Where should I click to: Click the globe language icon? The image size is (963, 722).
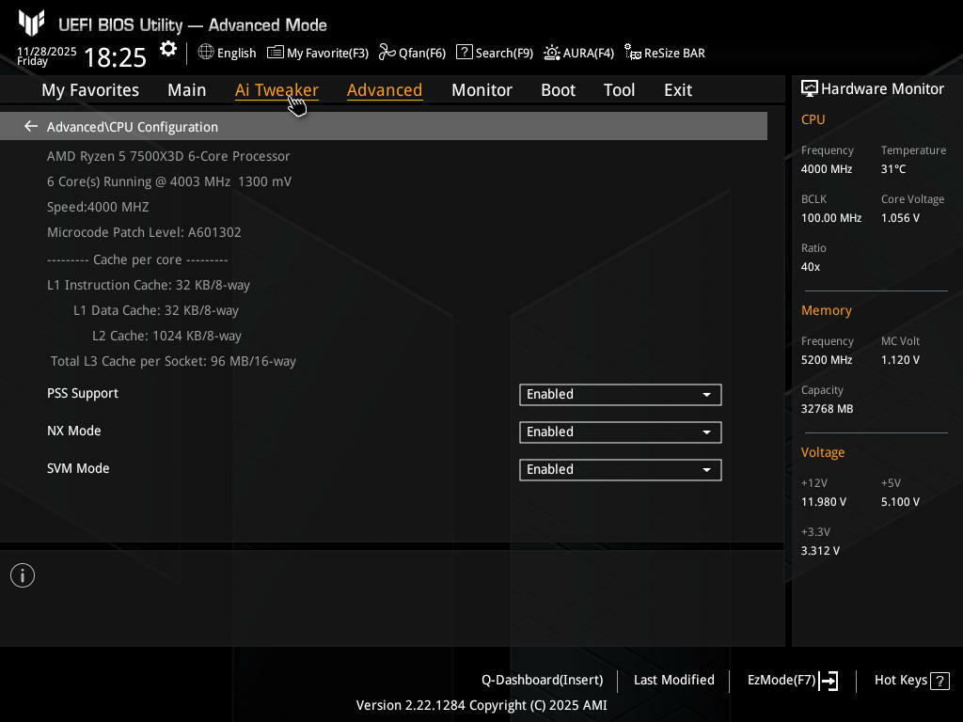tap(206, 53)
